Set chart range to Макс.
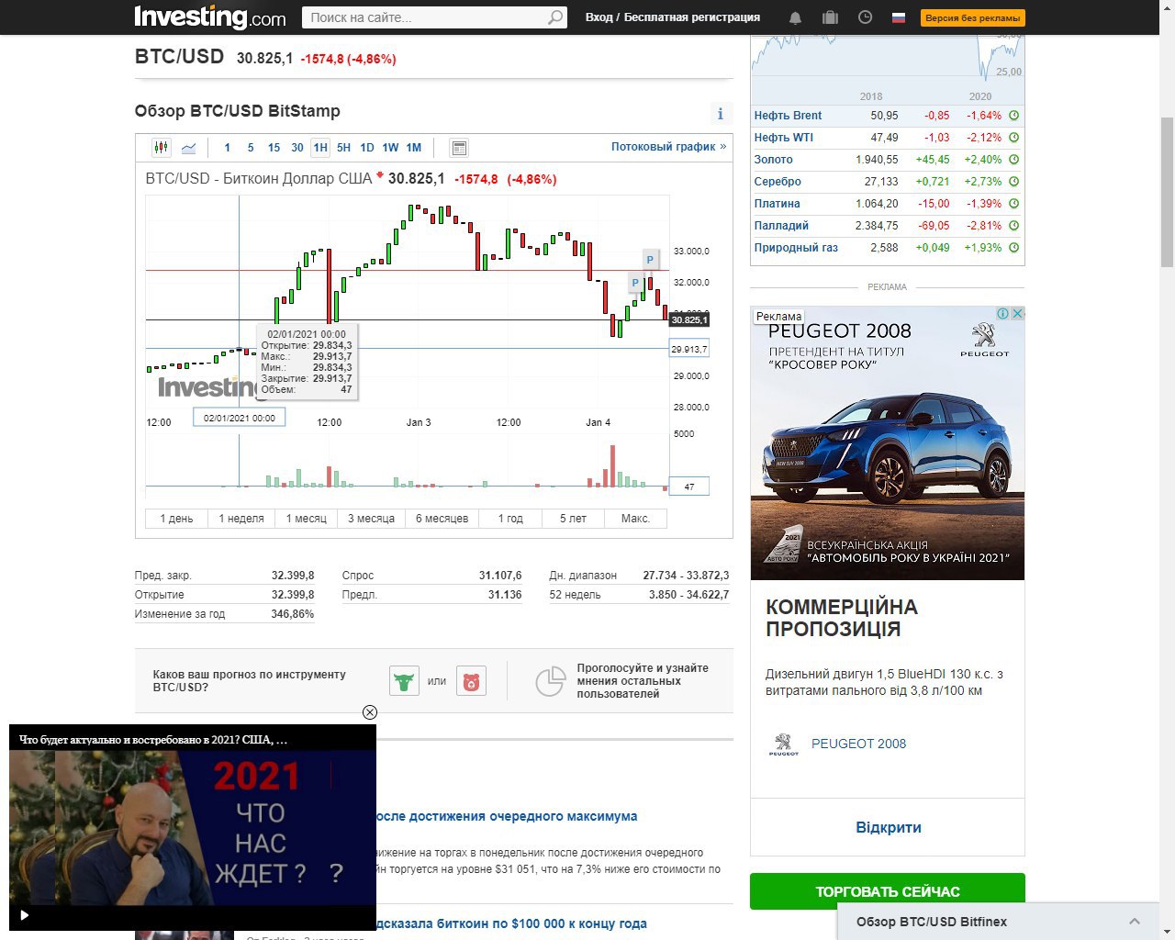The width and height of the screenshot is (1175, 940). pyautogui.click(x=635, y=519)
